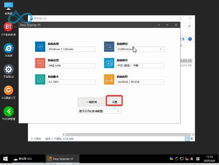Image resolution: width=219 pixels, height=165 pixels.
Task: Click the IME keyboard tray icon
Action: (198, 159)
